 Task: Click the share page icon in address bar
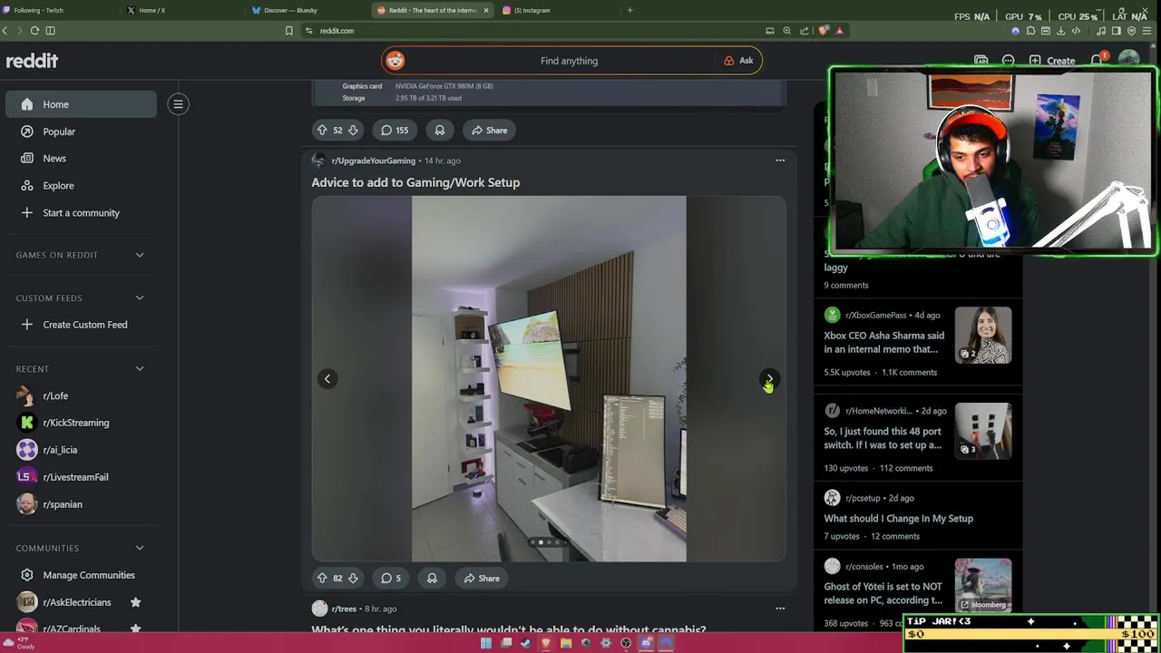(x=805, y=30)
